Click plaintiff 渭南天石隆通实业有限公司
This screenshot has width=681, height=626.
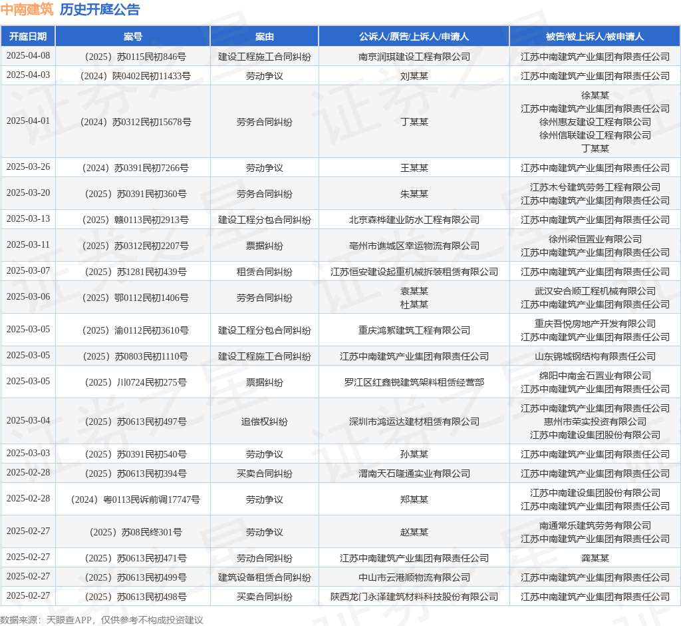414,473
